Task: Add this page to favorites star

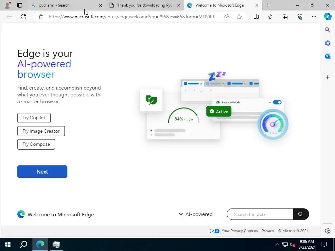Action: 239,17
